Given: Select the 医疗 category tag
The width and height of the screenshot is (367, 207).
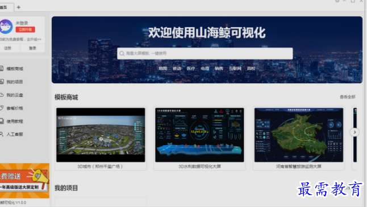Looking at the screenshot, I should pos(191,69).
